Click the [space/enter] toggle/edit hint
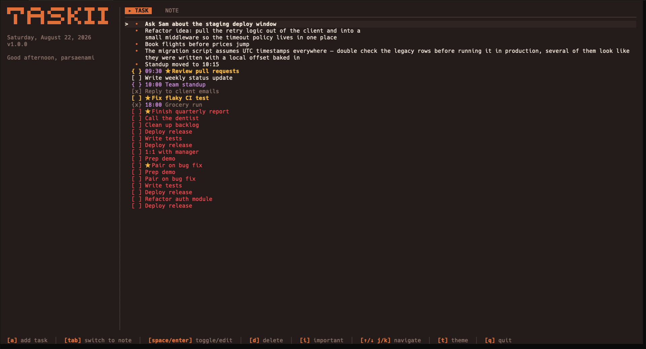The height and width of the screenshot is (349, 646). coord(190,340)
